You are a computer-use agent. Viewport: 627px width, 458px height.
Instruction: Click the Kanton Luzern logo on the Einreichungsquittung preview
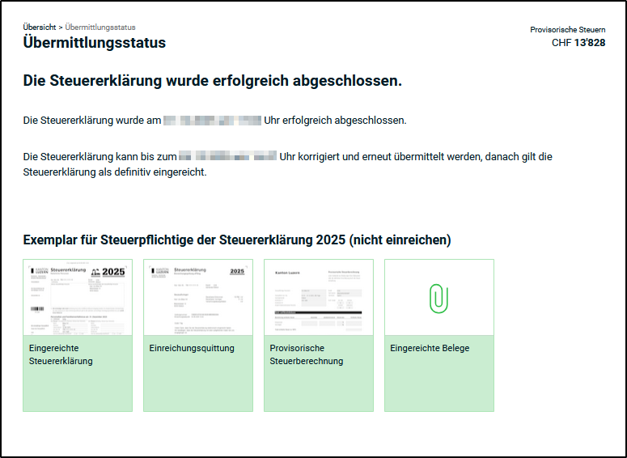(159, 272)
